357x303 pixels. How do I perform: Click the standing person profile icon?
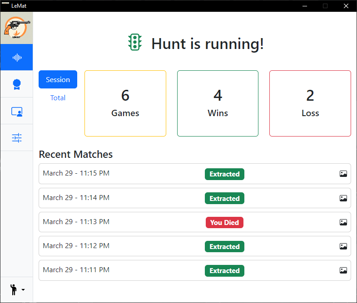pos(14,289)
